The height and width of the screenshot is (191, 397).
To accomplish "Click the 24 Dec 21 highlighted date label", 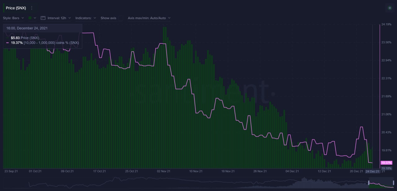I will [372, 171].
